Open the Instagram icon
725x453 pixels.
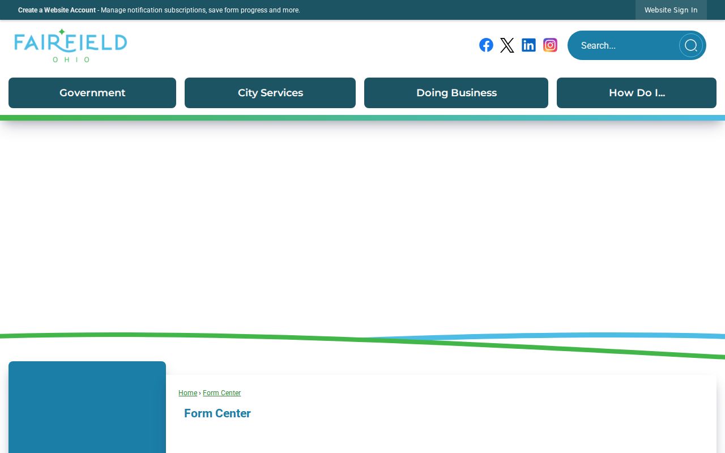click(x=550, y=45)
